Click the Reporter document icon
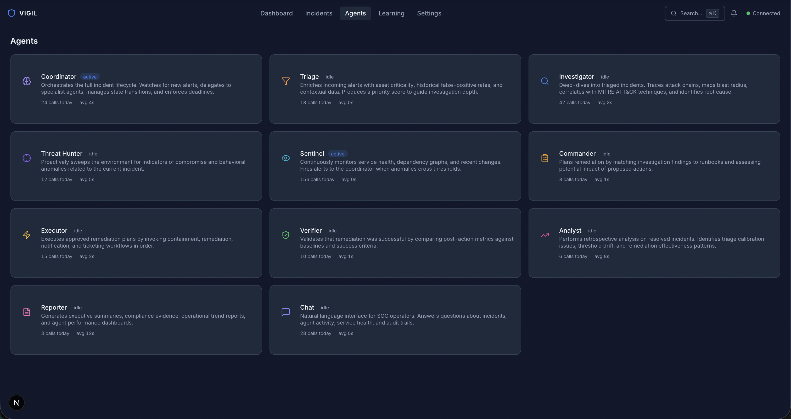 [x=27, y=312]
